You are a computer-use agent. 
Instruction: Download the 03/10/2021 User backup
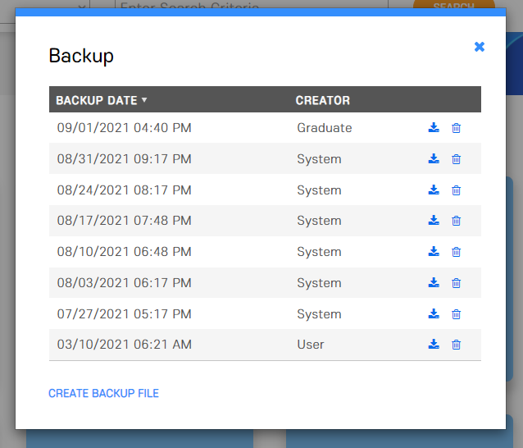coord(434,345)
